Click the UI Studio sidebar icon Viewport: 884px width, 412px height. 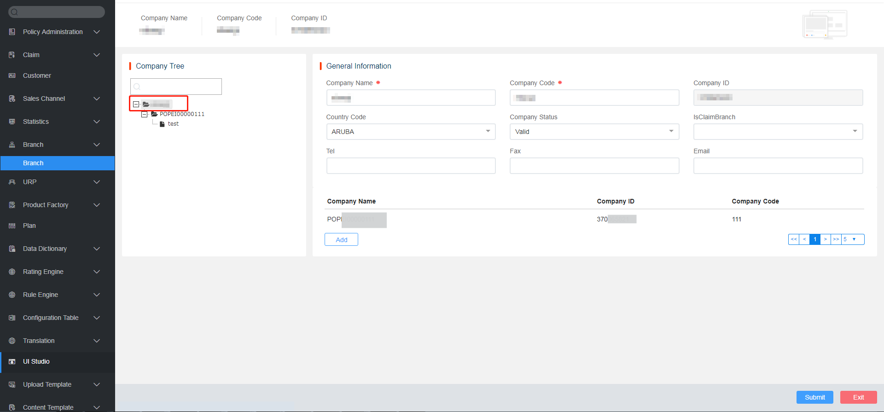(x=12, y=361)
